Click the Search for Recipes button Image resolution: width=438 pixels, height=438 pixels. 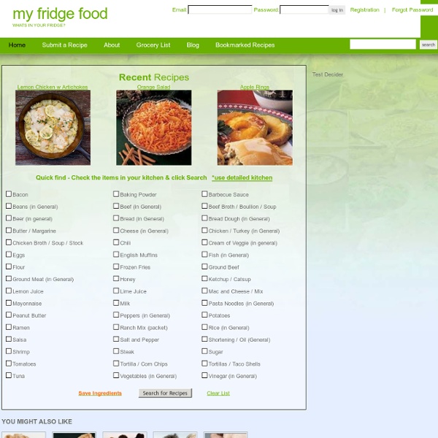165,393
